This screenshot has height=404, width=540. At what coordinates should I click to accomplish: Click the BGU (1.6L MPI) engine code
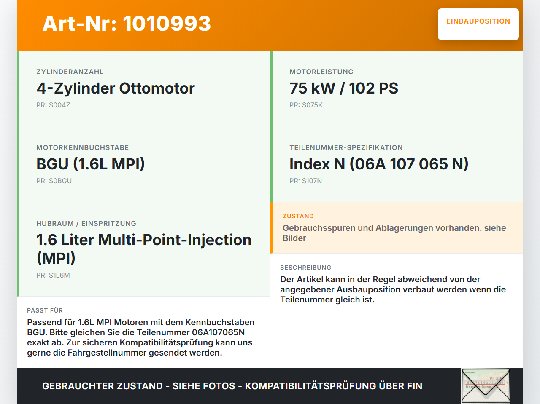tap(91, 164)
